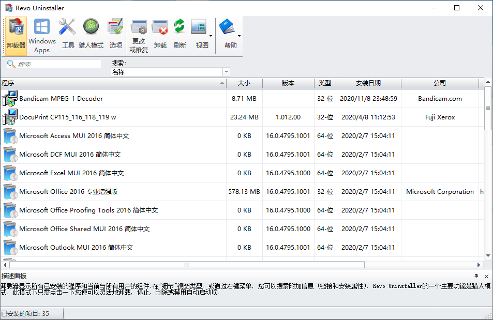Expand the 帮助 dropdown arrow
Image resolution: width=493 pixels, height=320 pixels.
pyautogui.click(x=240, y=36)
